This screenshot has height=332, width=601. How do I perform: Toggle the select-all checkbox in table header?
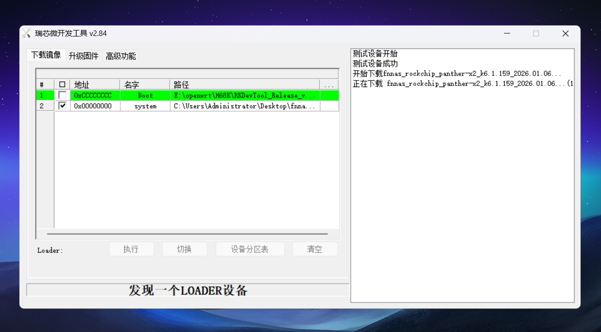click(62, 84)
